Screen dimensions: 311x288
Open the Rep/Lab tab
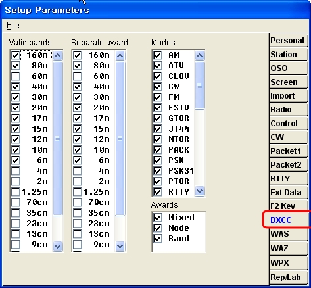[288, 277]
